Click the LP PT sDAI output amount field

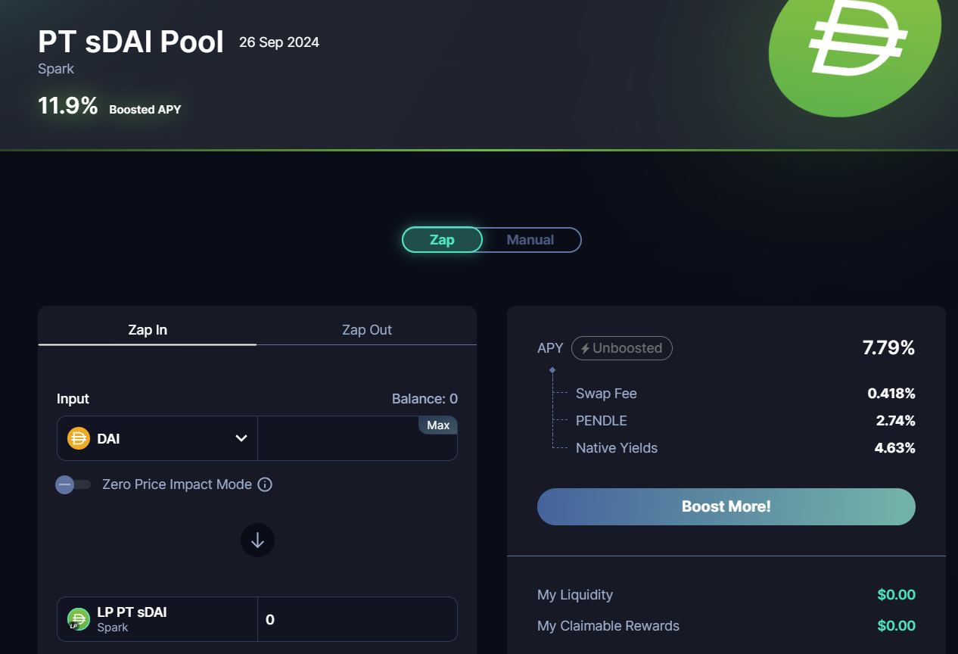click(x=357, y=619)
